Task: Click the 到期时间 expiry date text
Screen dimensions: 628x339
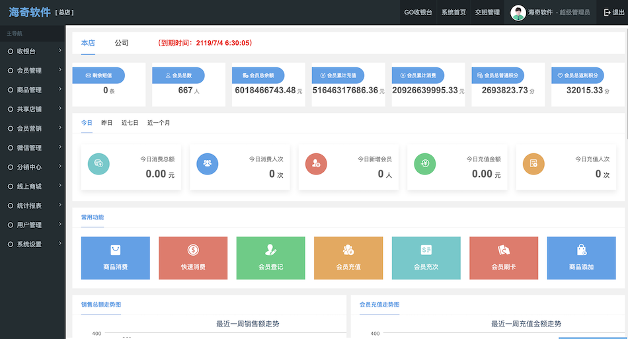Action: 205,43
